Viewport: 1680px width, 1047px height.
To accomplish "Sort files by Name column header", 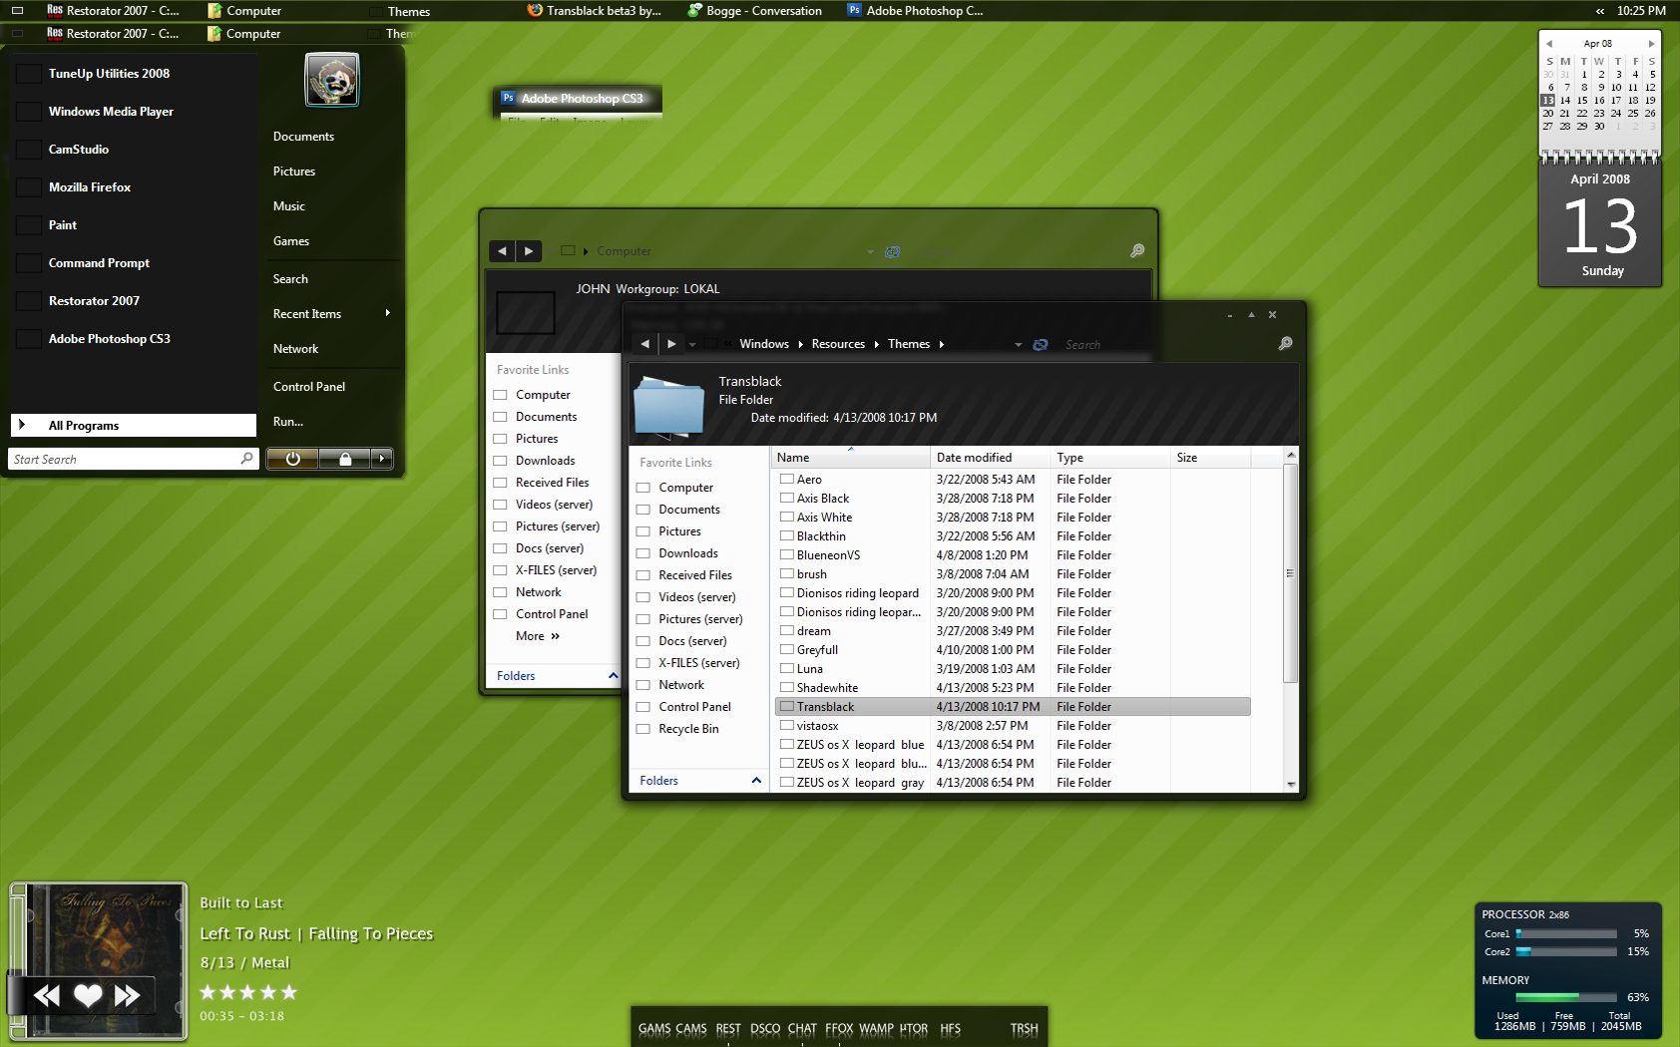I will click(x=851, y=458).
